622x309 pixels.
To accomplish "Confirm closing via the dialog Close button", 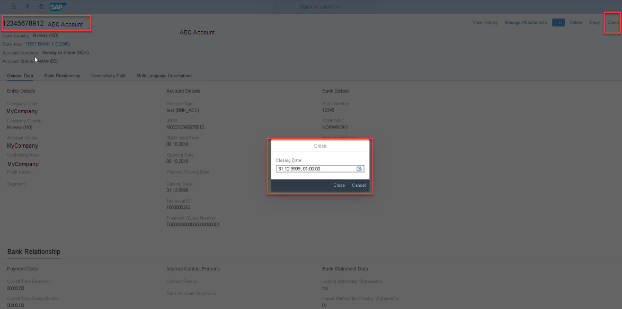I will [x=339, y=185].
